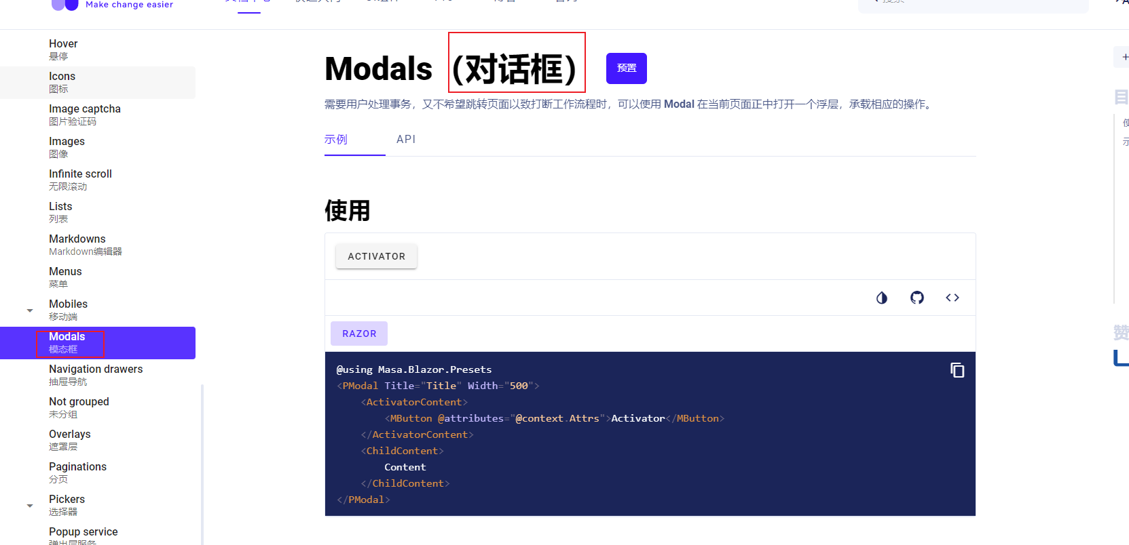The height and width of the screenshot is (545, 1129).
Task: Open the Overlays sidebar item
Action: [x=98, y=440]
